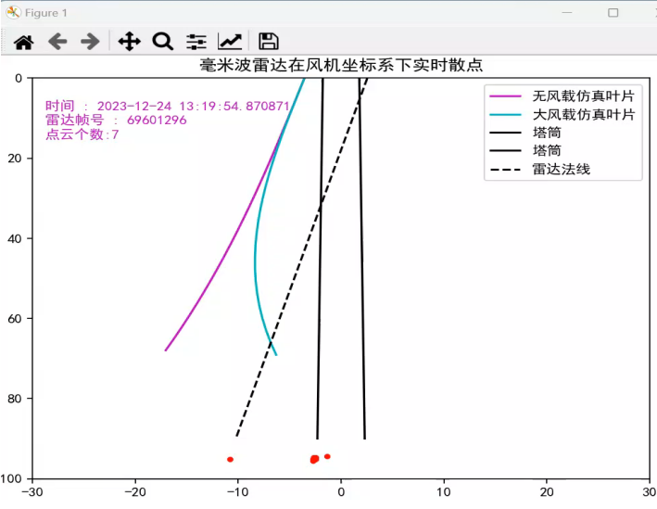
Task: Reset the plot to home view
Action: (x=23, y=42)
